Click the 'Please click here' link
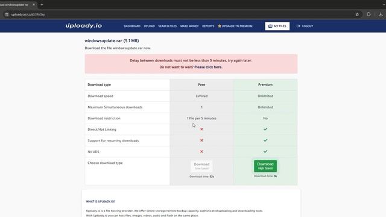Image resolution: width=386 pixels, height=217 pixels. [208, 67]
